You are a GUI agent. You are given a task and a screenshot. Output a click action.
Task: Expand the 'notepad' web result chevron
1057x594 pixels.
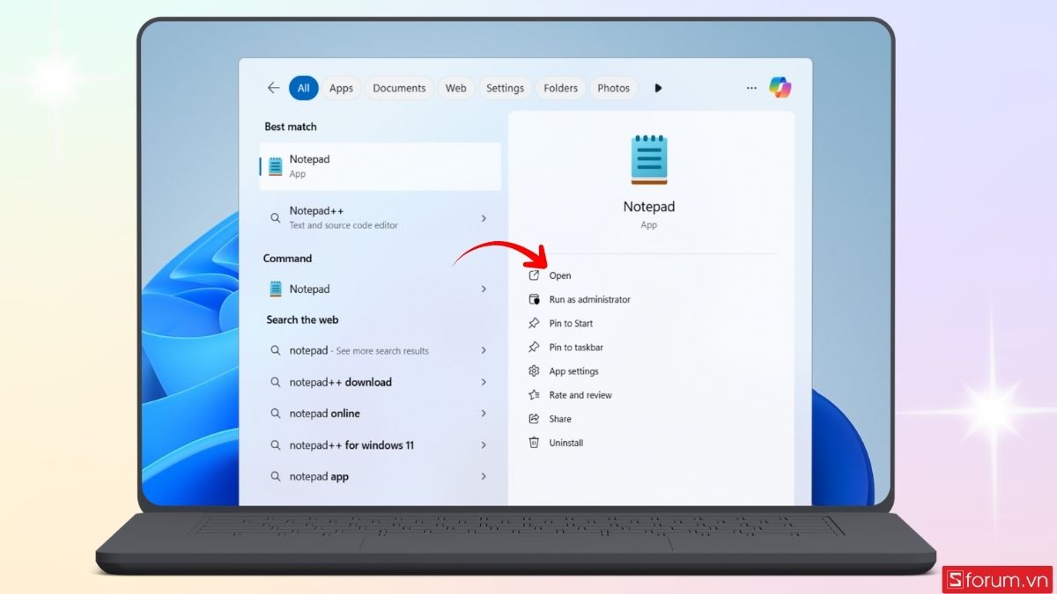pyautogui.click(x=484, y=350)
